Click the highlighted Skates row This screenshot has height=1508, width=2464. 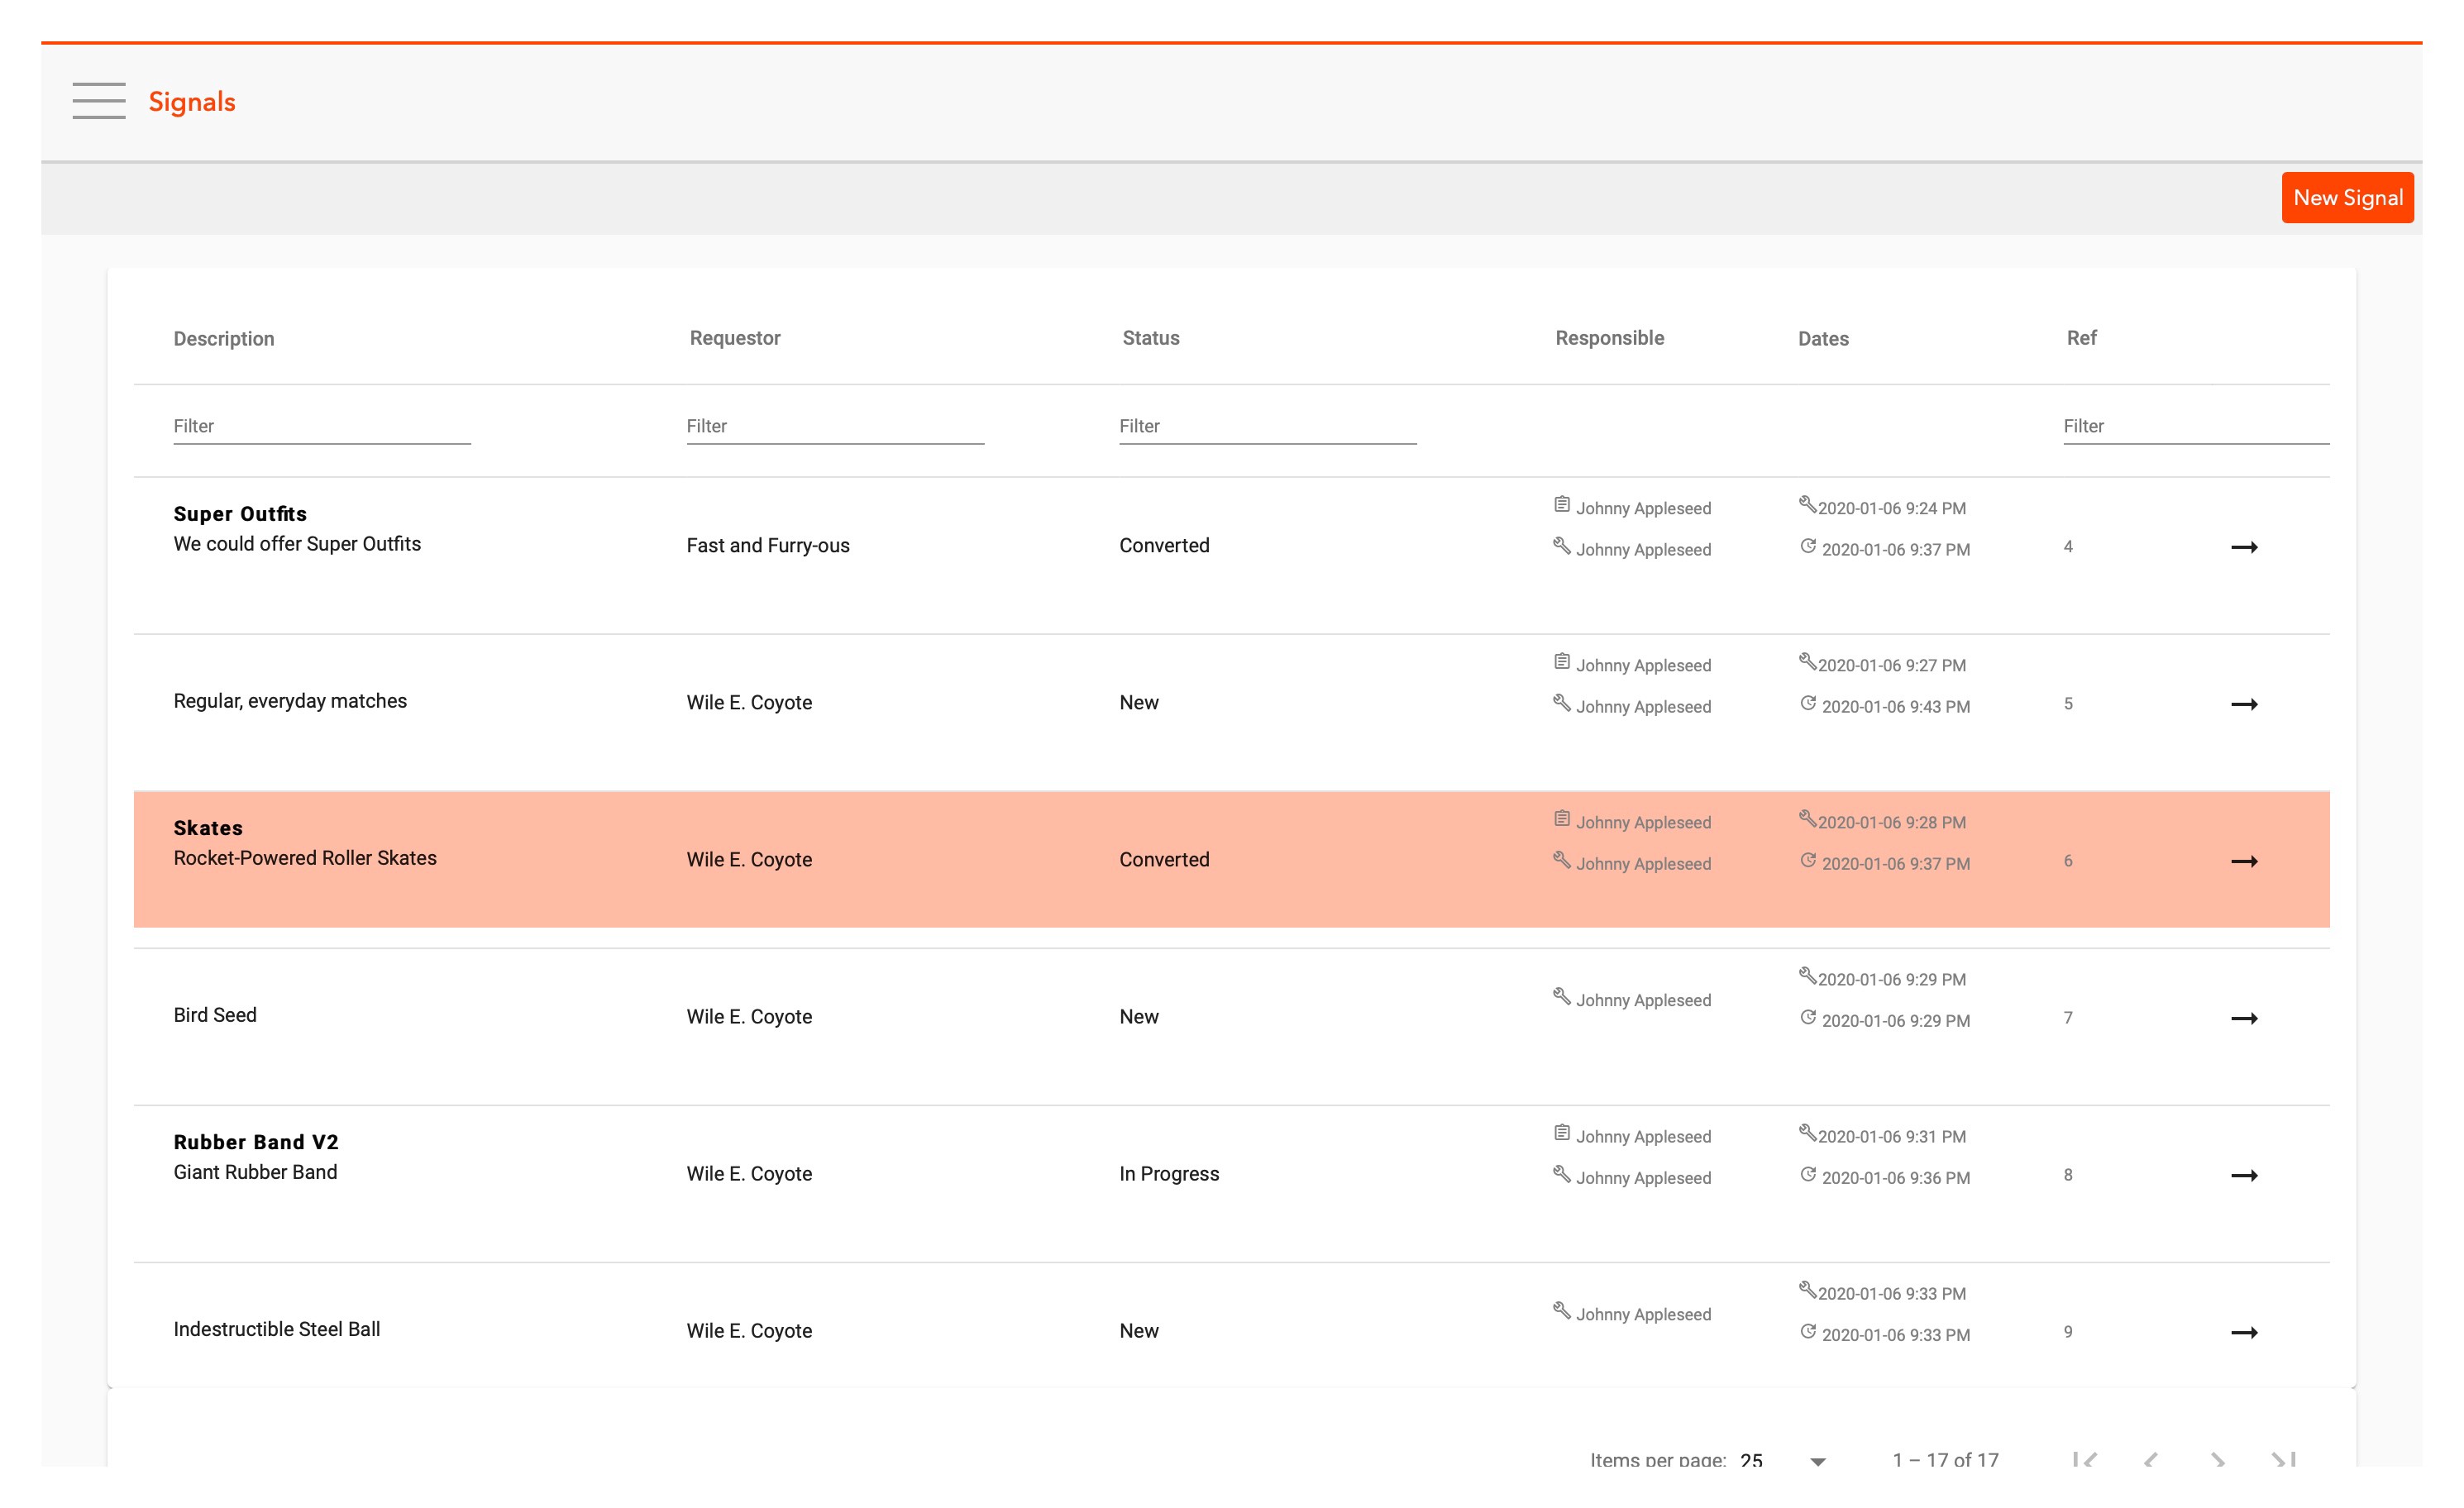coord(1232,861)
